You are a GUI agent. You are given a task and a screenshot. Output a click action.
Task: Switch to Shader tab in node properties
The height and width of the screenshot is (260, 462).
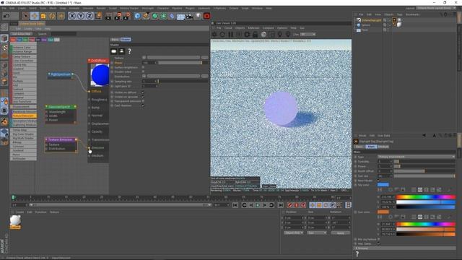(126, 39)
